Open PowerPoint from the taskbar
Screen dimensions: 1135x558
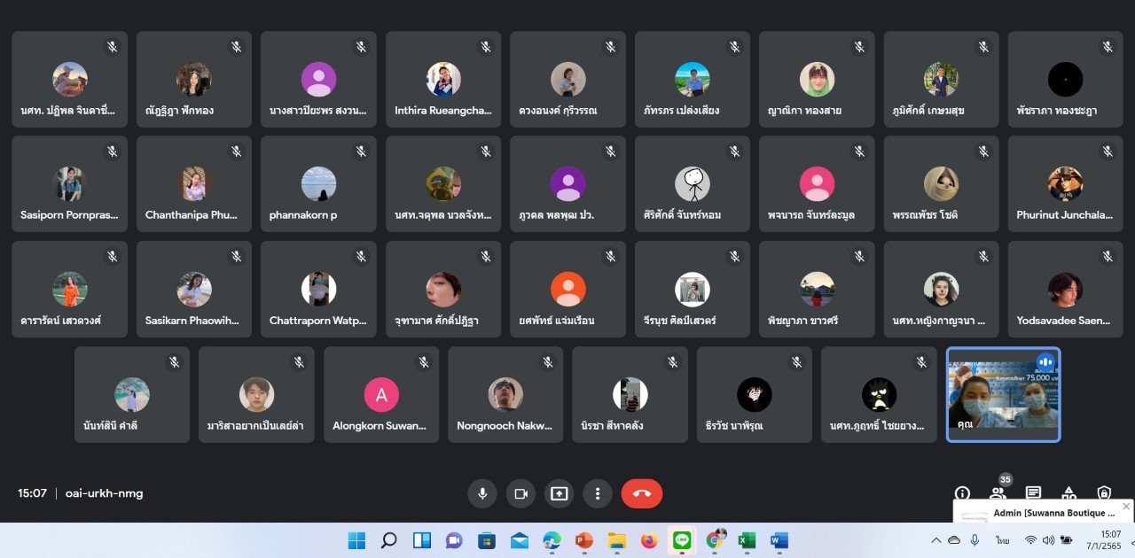[583, 540]
